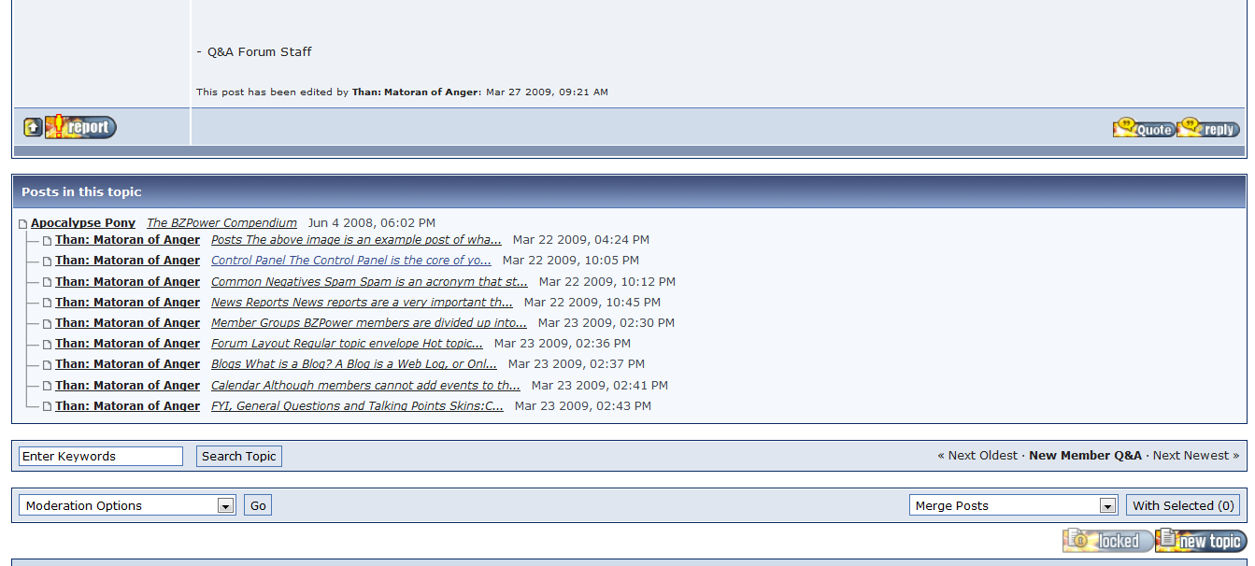
Task: Open Than: Matoran of Anger on Forum Layout row
Action: (x=127, y=343)
